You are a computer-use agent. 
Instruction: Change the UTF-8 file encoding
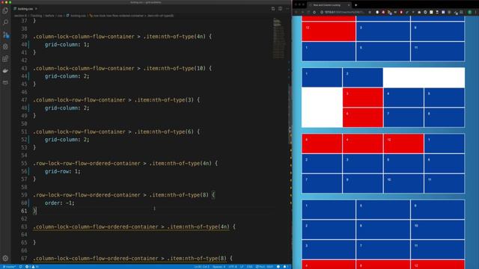pyautogui.click(x=233, y=267)
